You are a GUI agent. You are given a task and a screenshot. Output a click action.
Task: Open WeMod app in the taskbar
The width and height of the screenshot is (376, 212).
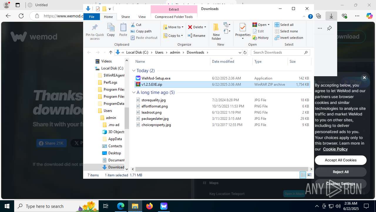(x=164, y=206)
